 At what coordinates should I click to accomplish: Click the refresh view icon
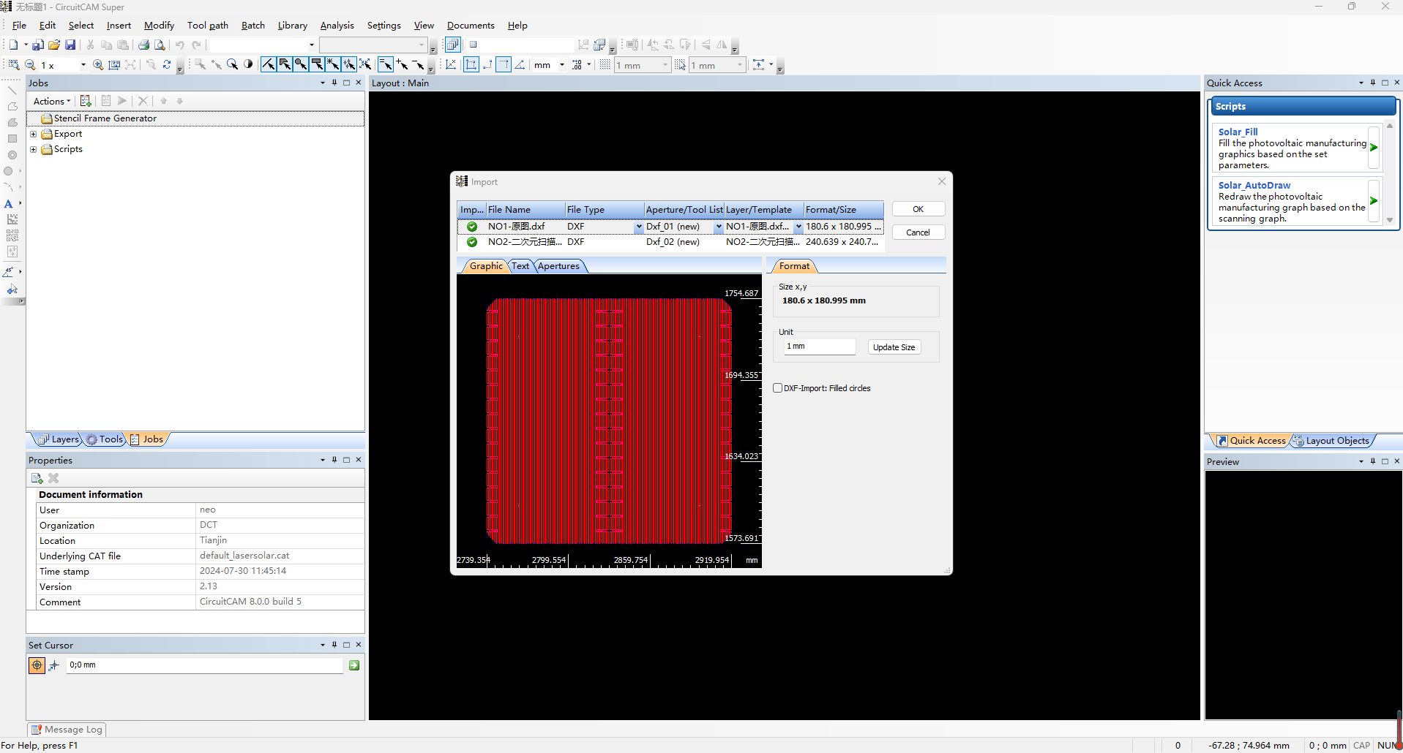click(x=167, y=65)
